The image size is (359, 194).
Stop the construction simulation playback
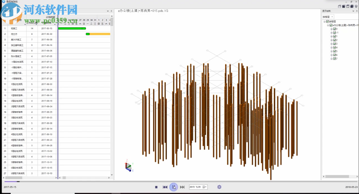pyautogui.click(x=156, y=187)
